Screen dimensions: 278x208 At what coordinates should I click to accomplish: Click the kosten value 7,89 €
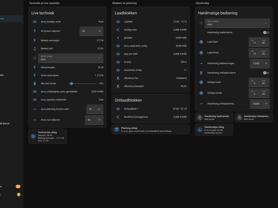click(x=183, y=62)
